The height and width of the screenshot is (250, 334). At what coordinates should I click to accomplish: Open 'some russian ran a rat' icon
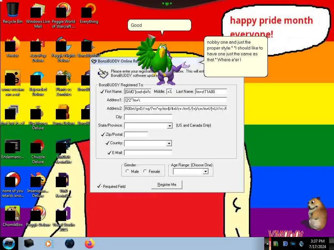(x=13, y=83)
